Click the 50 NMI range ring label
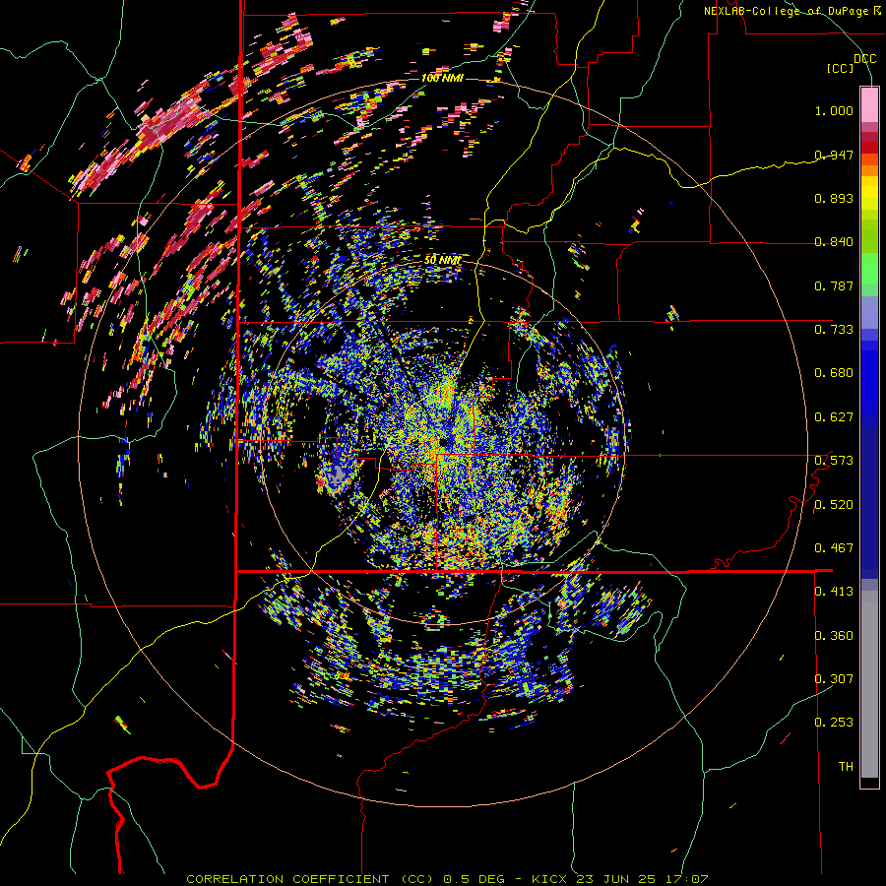Image resolution: width=886 pixels, height=886 pixels. [x=442, y=261]
